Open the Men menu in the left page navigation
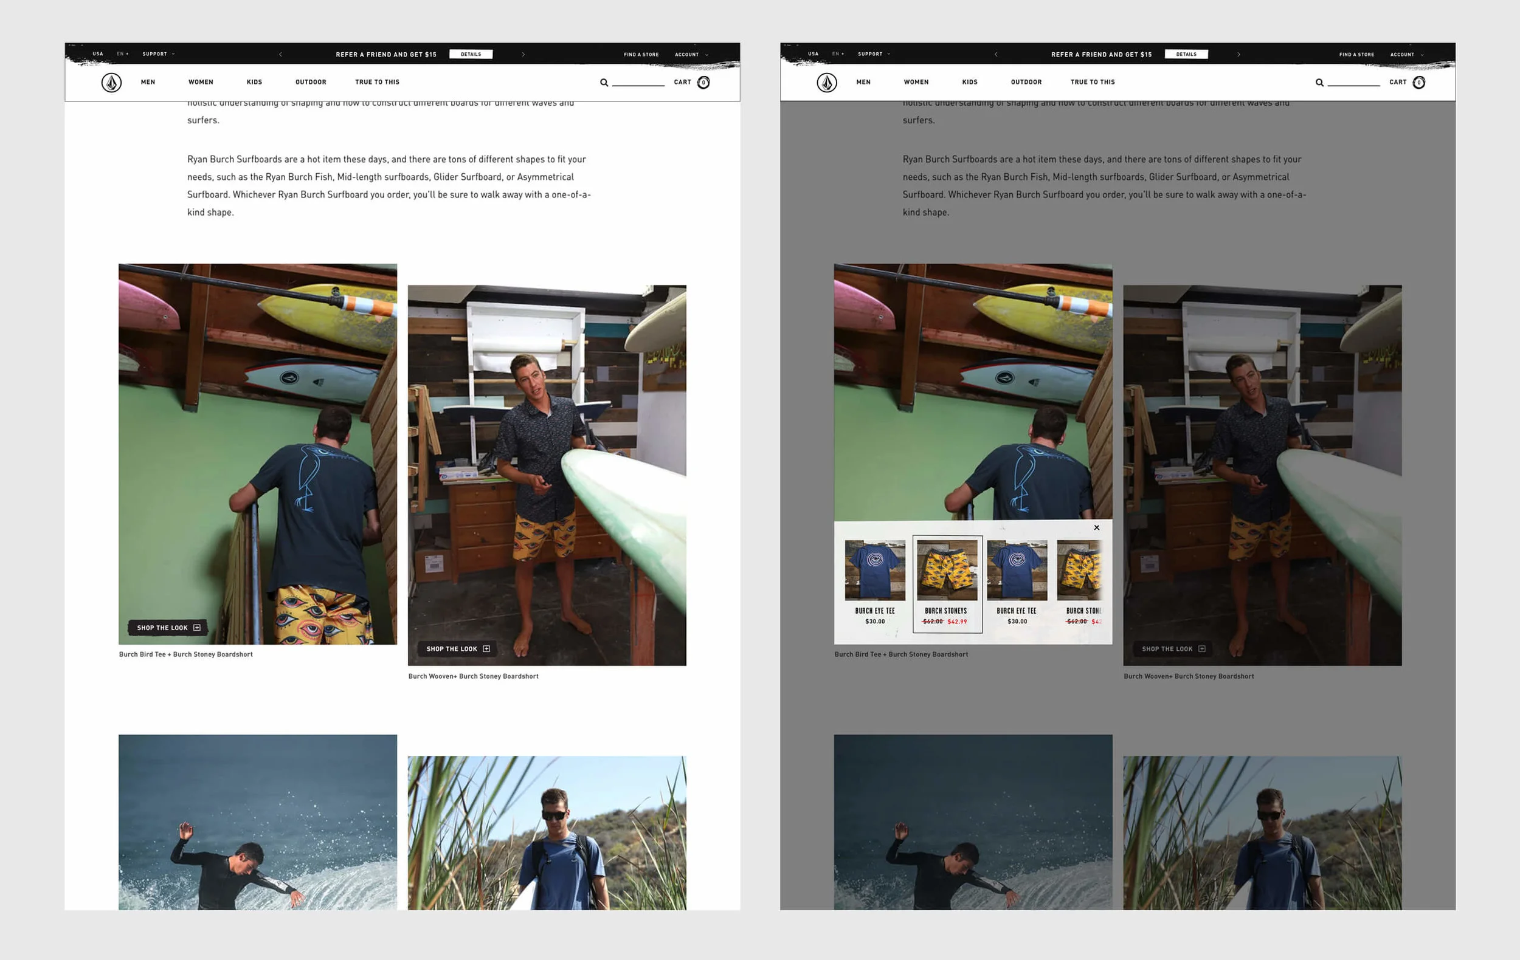Screen dimensions: 1520x960 148,82
